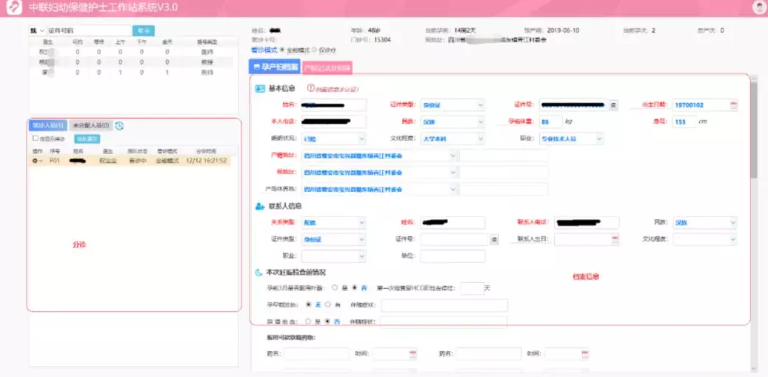768x377 pixels.
Task: Select 是 for 孕前3月 folic acid question
Action: [335, 288]
